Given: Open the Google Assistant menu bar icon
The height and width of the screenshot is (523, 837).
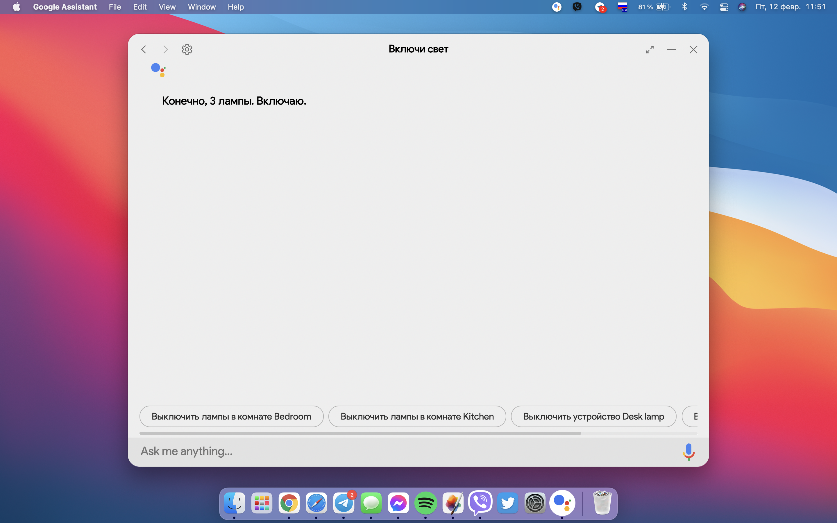Looking at the screenshot, I should tap(557, 7).
